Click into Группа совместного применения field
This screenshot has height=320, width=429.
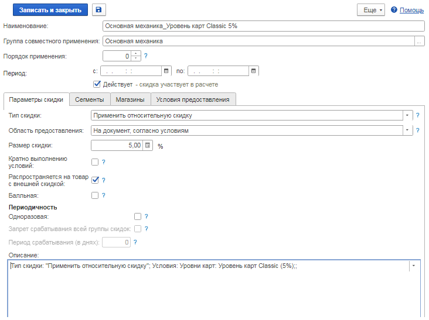258,41
